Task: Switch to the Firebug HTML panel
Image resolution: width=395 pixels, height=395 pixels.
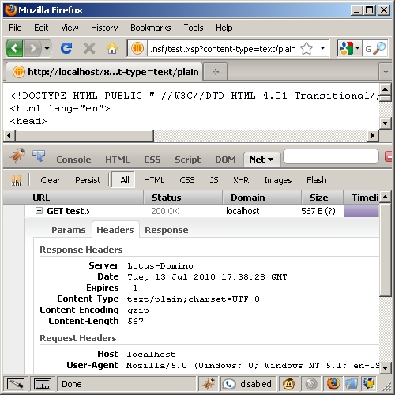Action: [118, 160]
